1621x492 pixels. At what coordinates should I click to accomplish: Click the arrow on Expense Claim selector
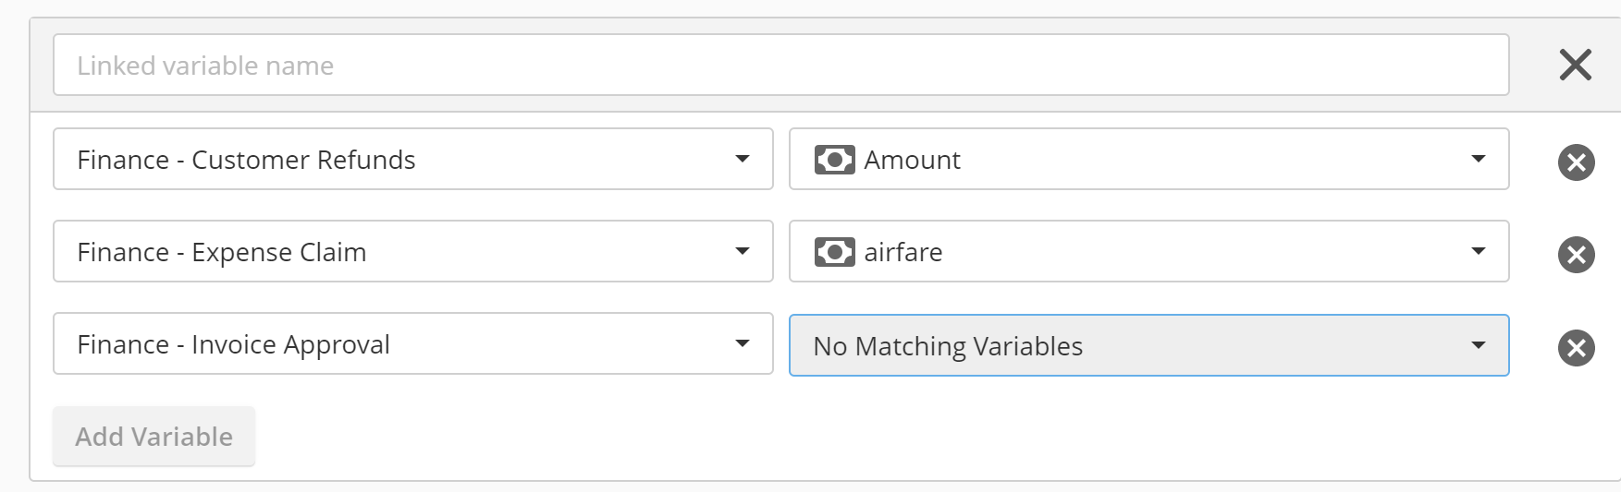[742, 251]
